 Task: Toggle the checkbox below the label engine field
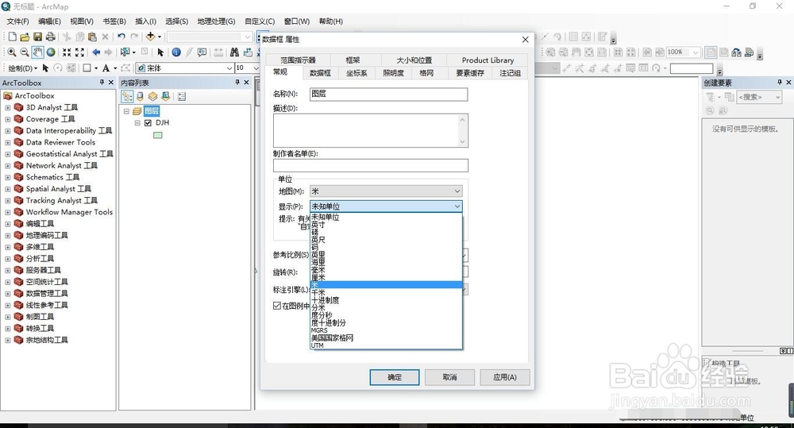277,306
